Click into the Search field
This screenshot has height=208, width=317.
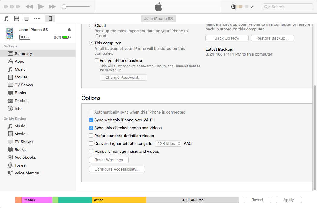288,7
